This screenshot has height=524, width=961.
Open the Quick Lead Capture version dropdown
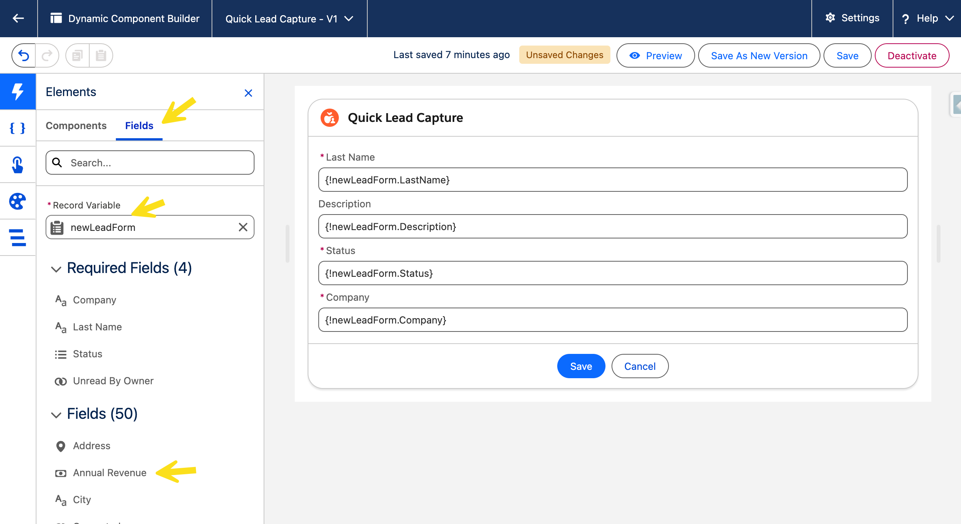[289, 19]
